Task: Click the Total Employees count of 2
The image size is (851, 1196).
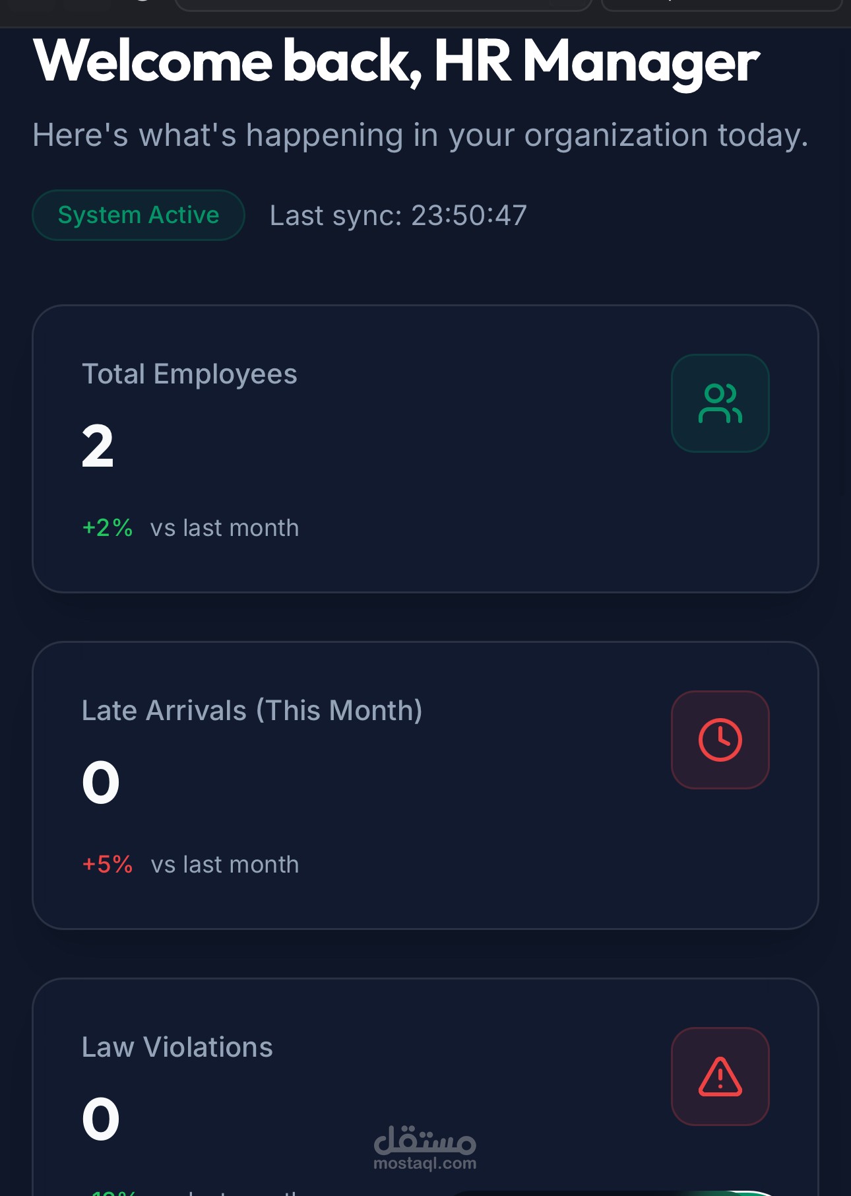Action: point(98,447)
